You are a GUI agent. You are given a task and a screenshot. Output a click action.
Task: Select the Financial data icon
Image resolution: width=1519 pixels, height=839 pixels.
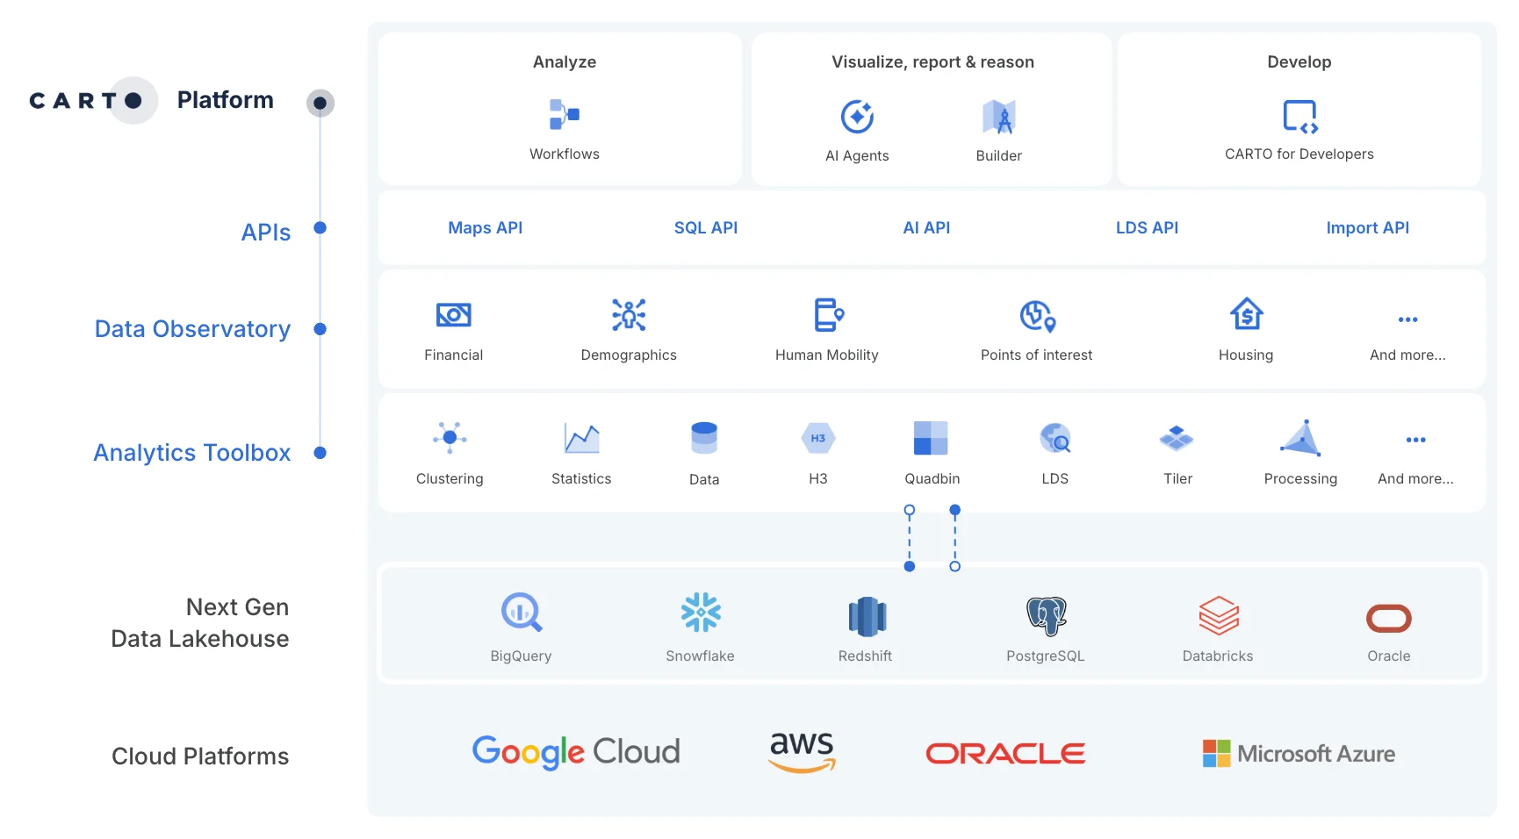454,315
